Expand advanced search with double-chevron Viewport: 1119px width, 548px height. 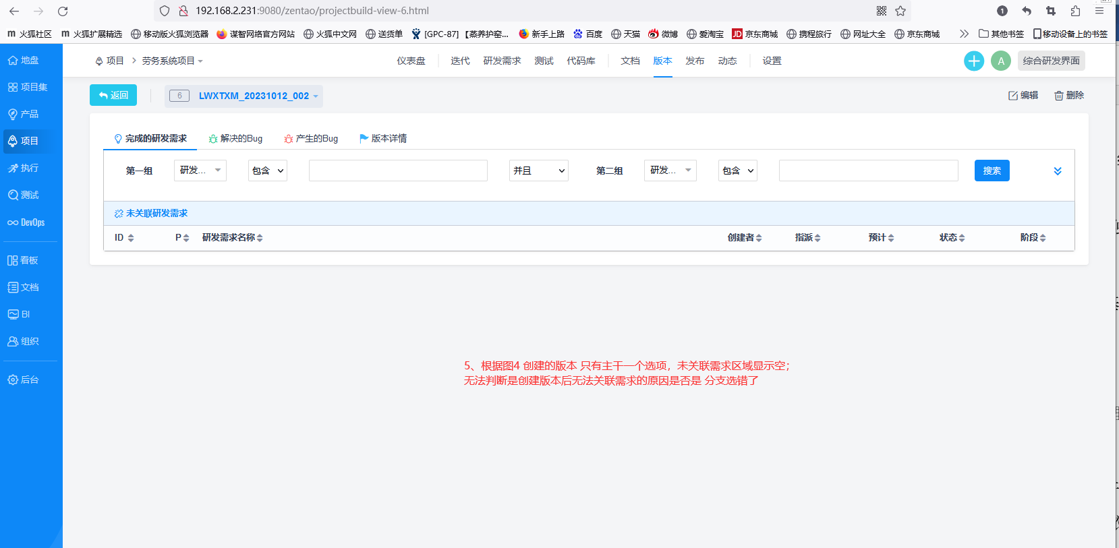click(x=1057, y=171)
